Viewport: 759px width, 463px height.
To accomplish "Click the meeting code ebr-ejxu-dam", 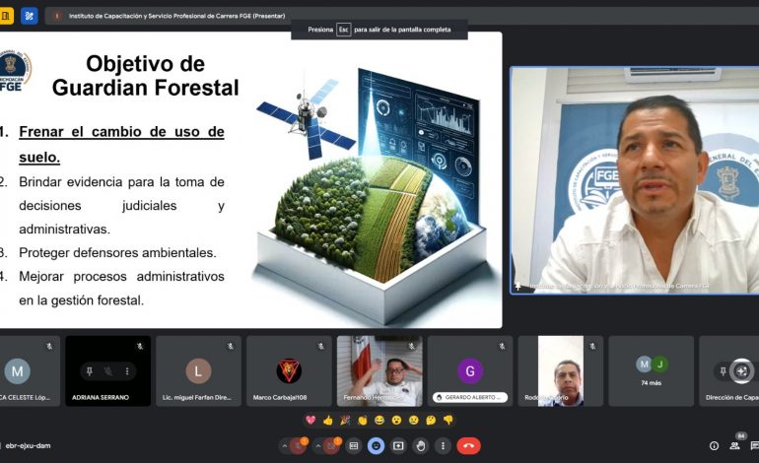I will click(x=28, y=445).
